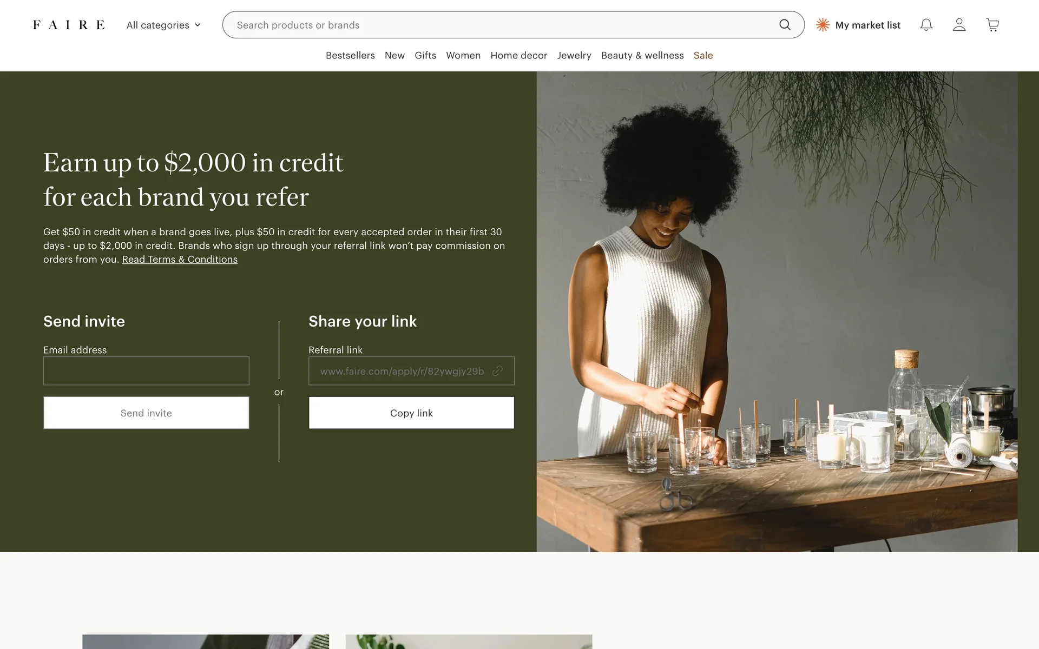Screen dimensions: 1039x649
Task: Click the Send invite button
Action: [146, 413]
